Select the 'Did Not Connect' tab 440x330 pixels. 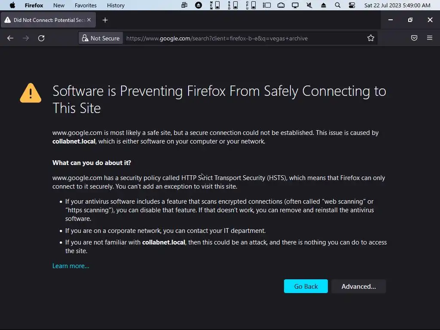pos(48,20)
